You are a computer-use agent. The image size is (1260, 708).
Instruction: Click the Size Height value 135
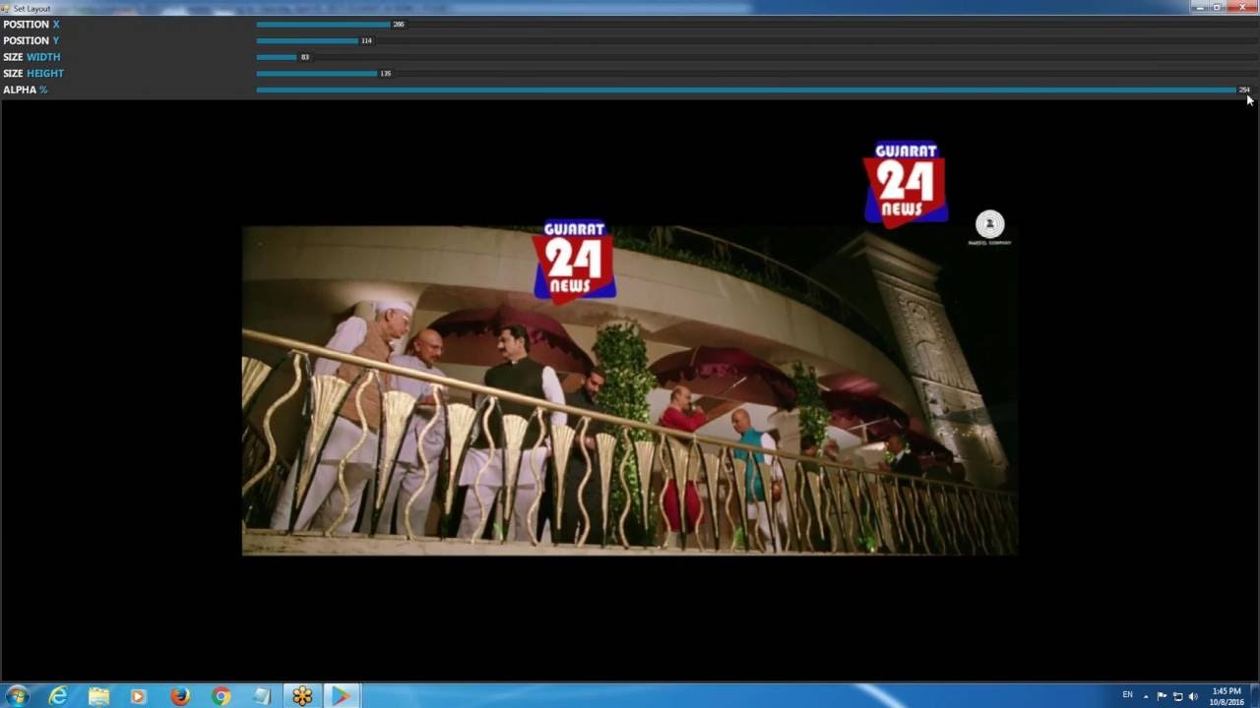click(385, 73)
